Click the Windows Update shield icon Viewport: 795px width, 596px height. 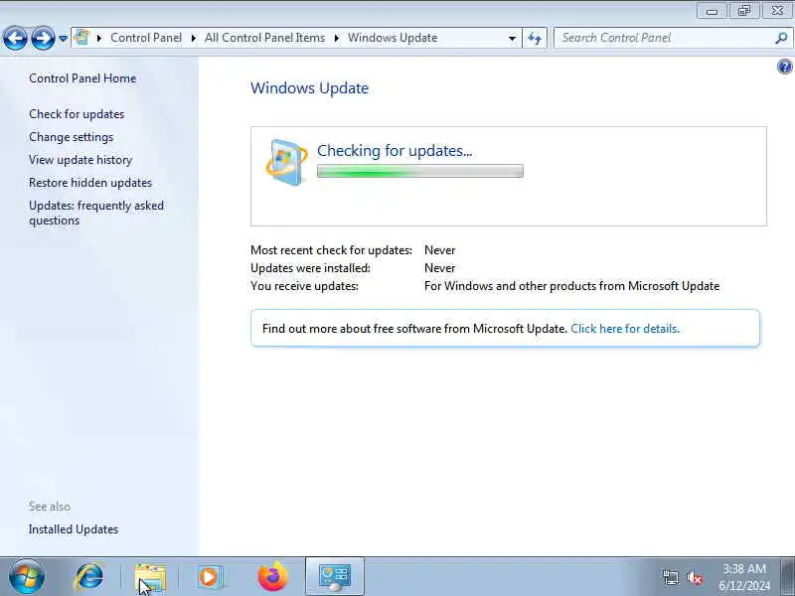click(287, 162)
